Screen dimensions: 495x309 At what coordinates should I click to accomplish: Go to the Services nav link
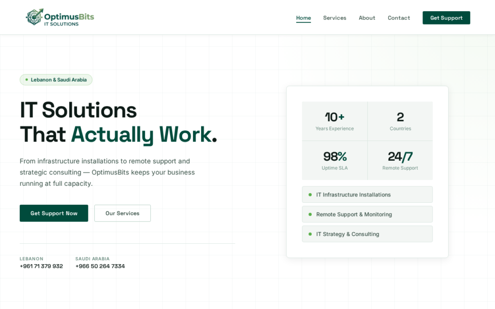335,18
